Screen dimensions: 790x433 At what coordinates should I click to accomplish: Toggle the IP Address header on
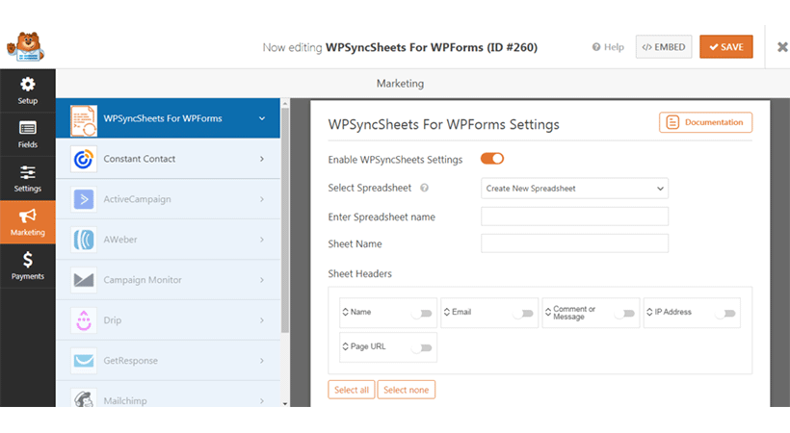(725, 314)
